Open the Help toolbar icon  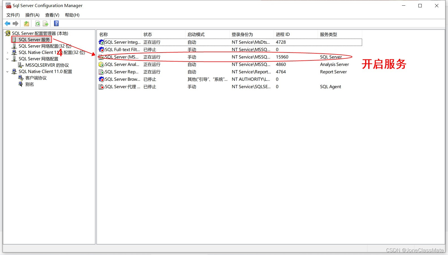pyautogui.click(x=56, y=23)
